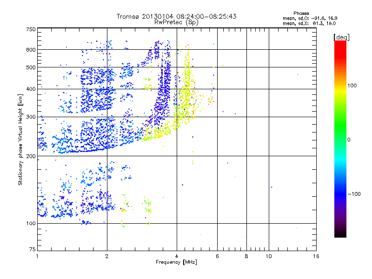The height and width of the screenshot is (279, 372).
Task: Click the x-axis tick label "10"
Action: 269,256
